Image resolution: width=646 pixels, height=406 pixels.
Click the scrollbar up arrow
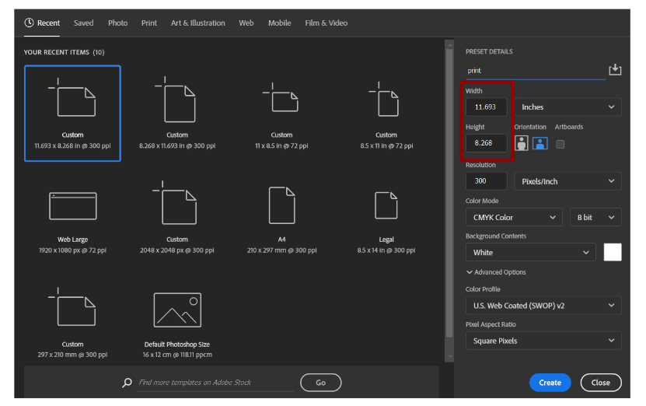pos(449,45)
